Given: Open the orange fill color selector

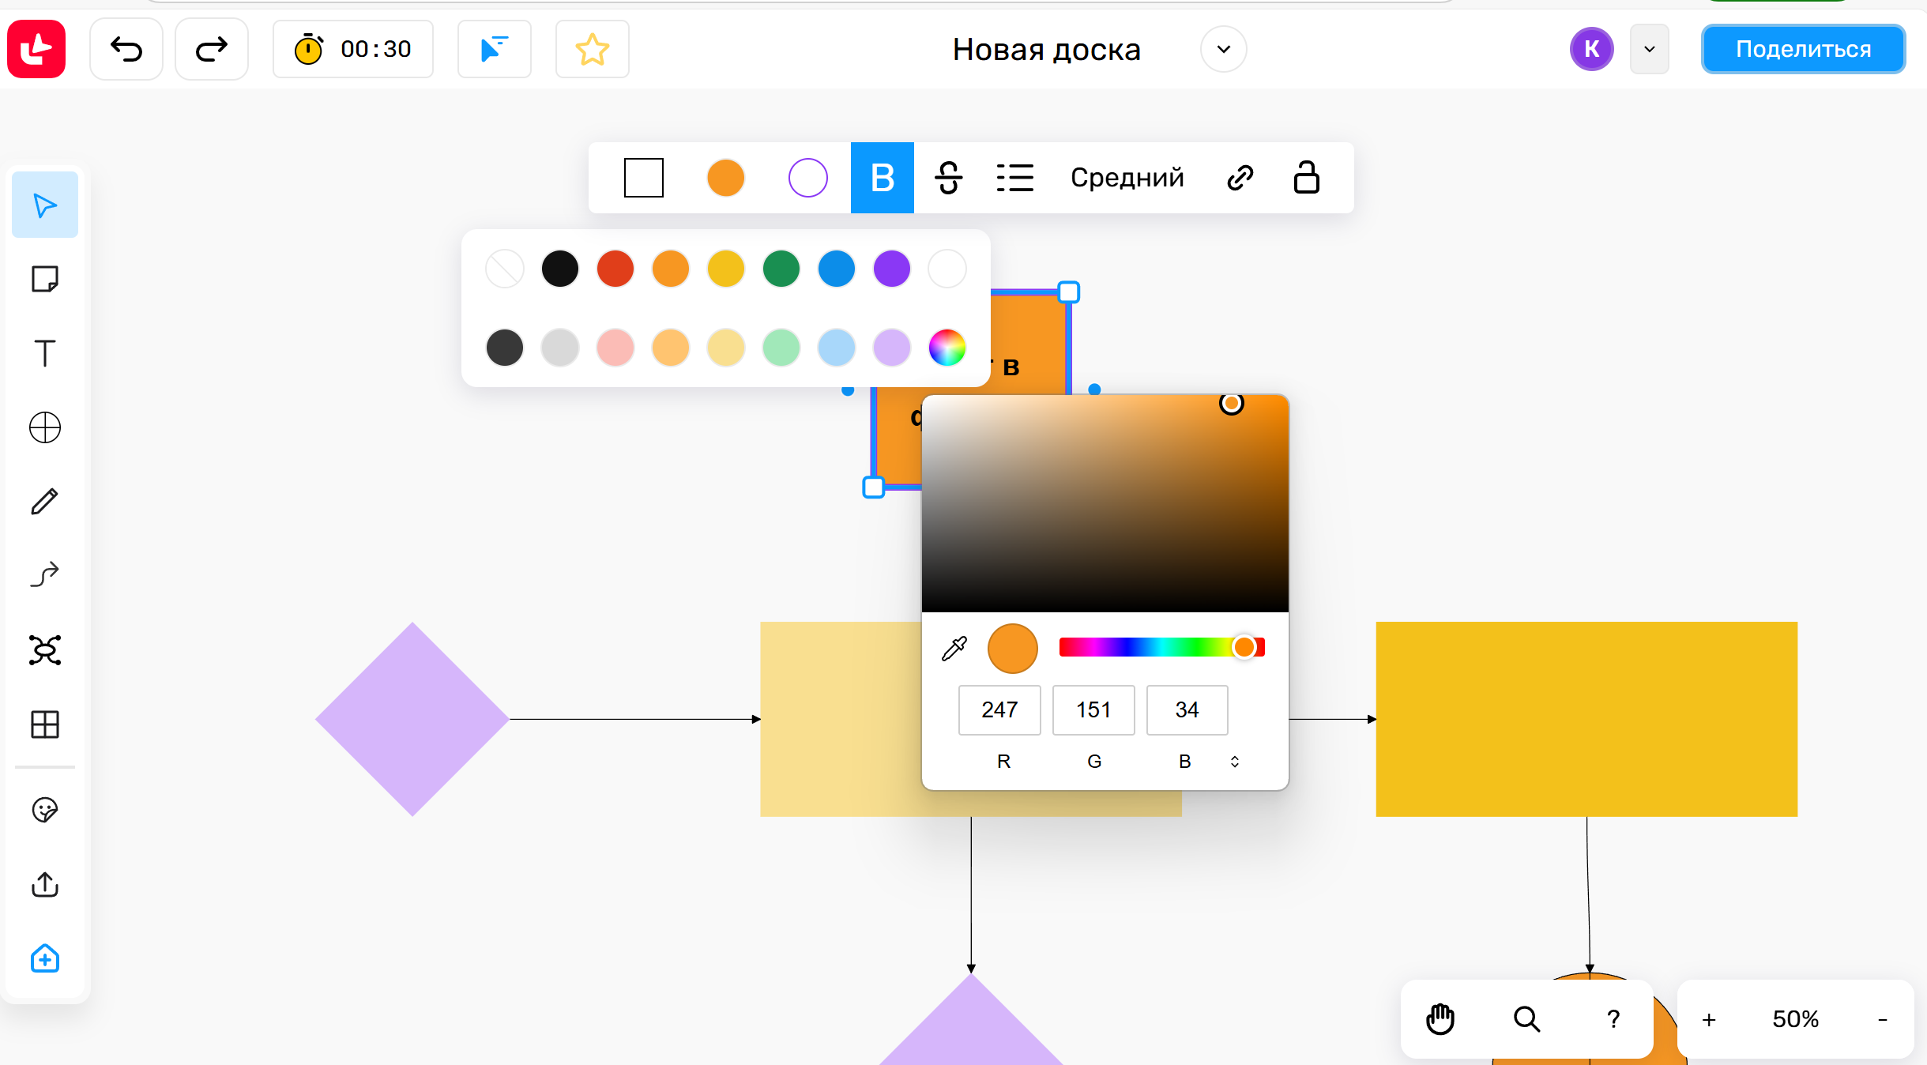Looking at the screenshot, I should coord(726,178).
